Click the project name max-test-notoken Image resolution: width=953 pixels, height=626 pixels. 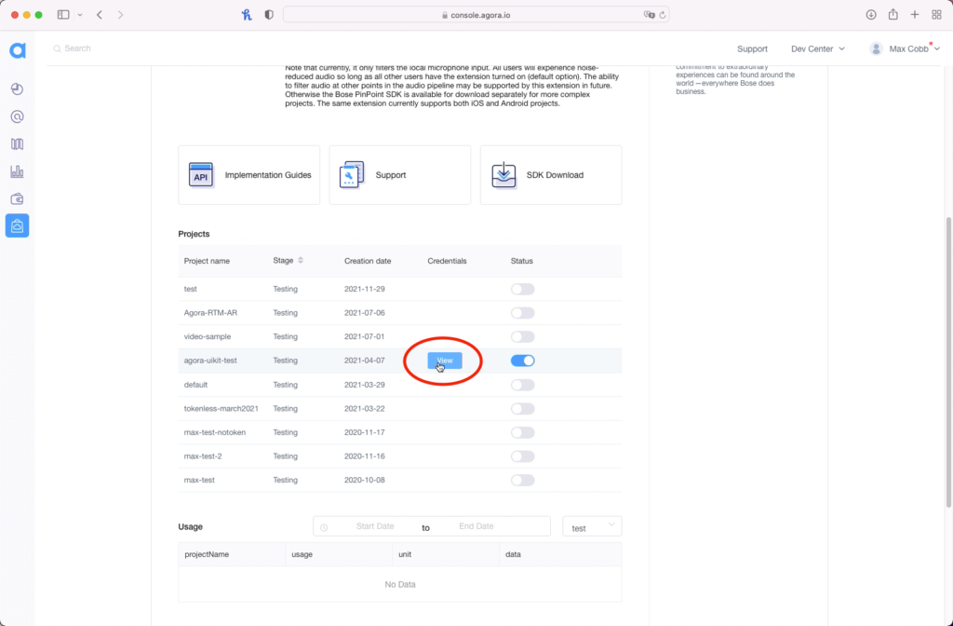click(x=215, y=432)
